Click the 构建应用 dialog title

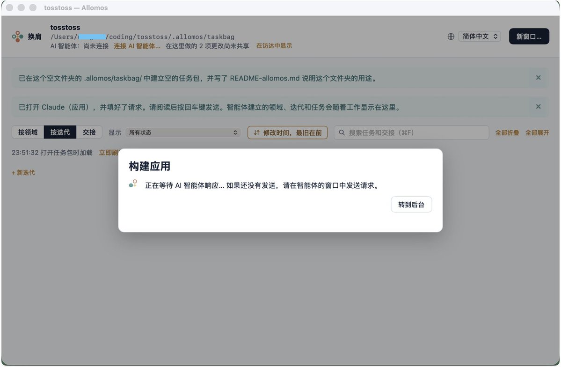150,166
